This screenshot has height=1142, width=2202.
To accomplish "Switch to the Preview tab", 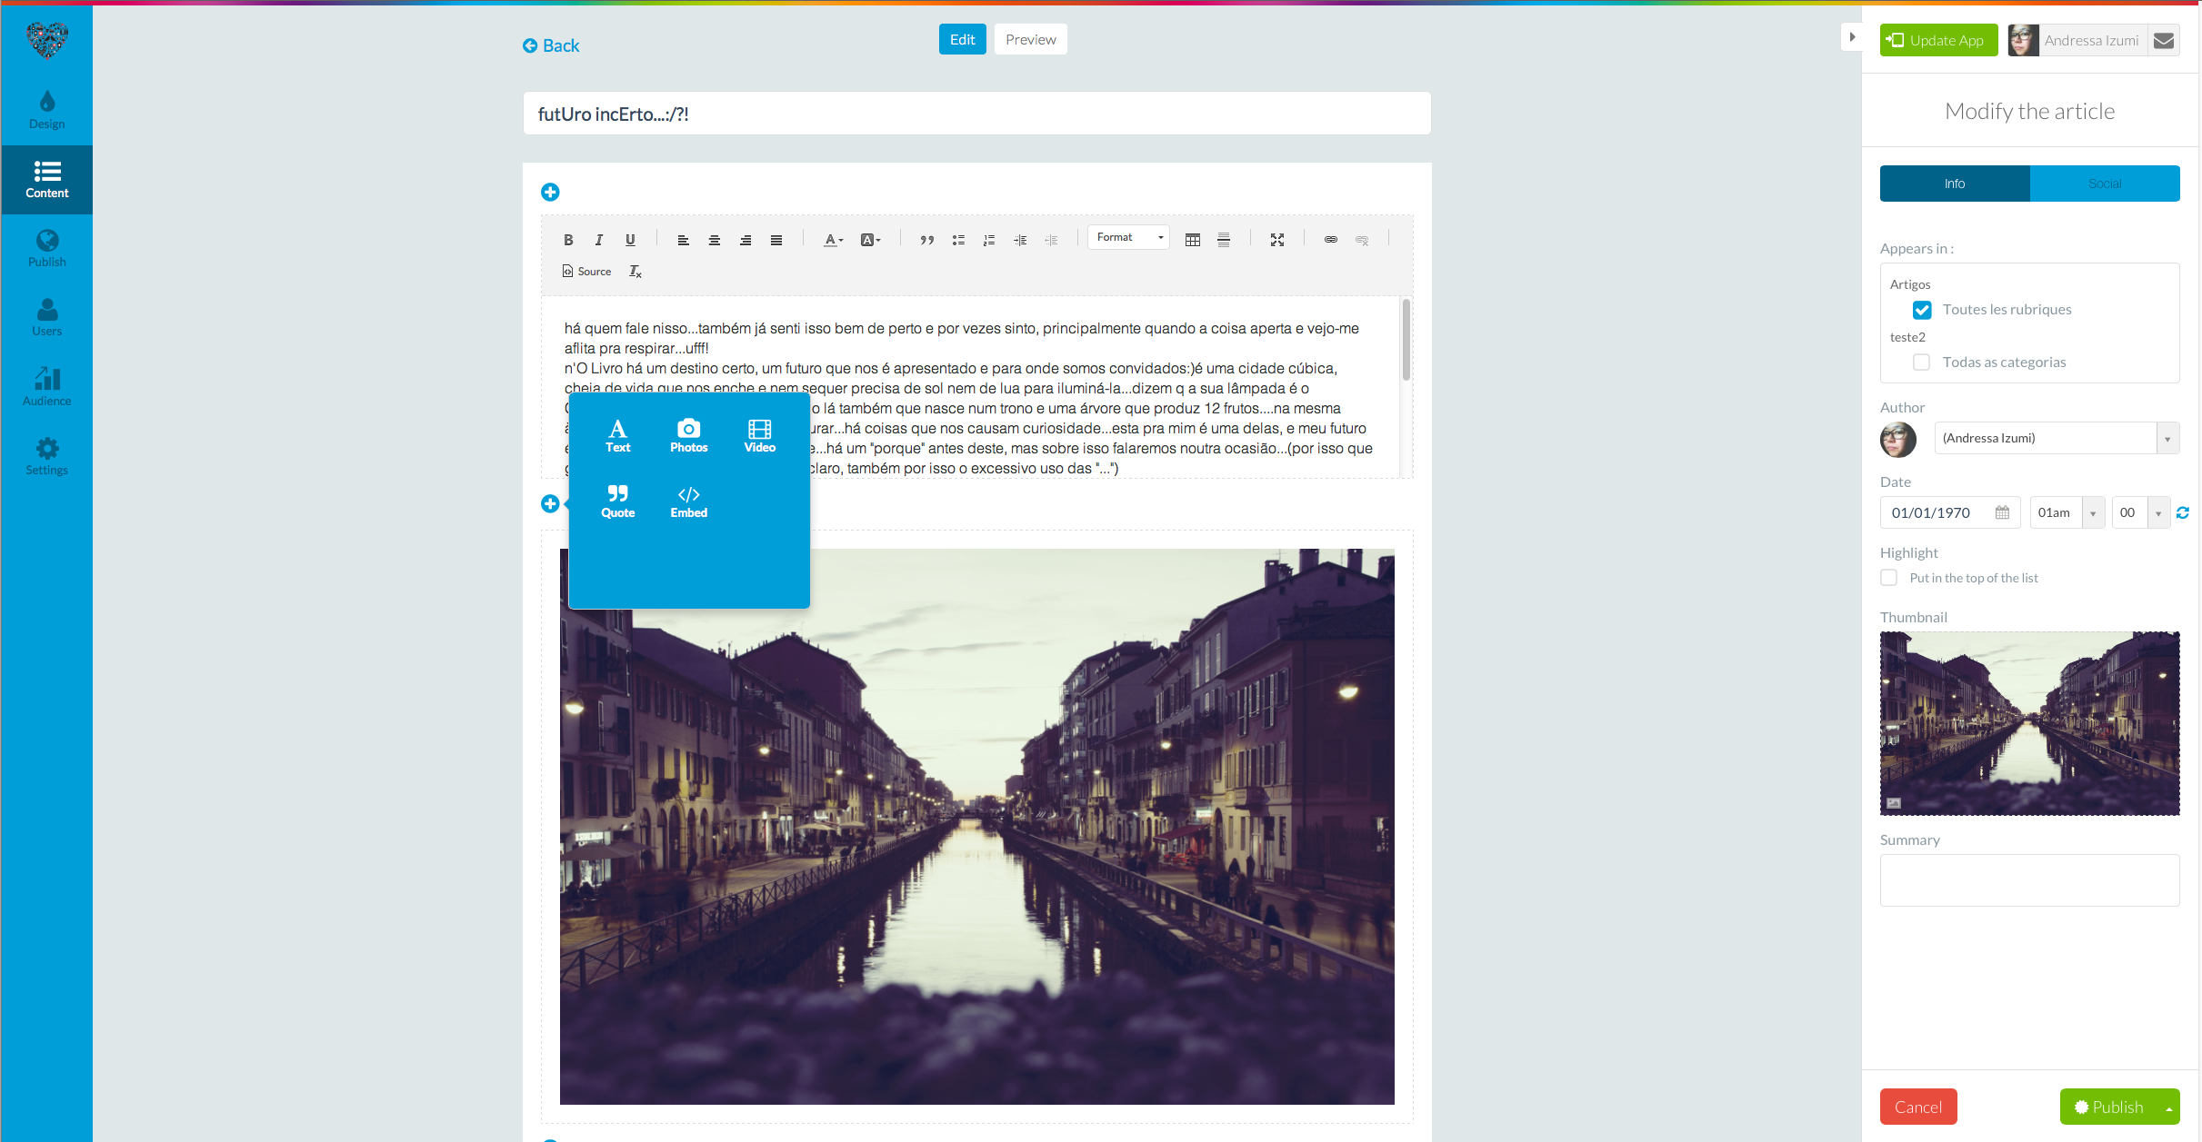I will click(x=1030, y=40).
